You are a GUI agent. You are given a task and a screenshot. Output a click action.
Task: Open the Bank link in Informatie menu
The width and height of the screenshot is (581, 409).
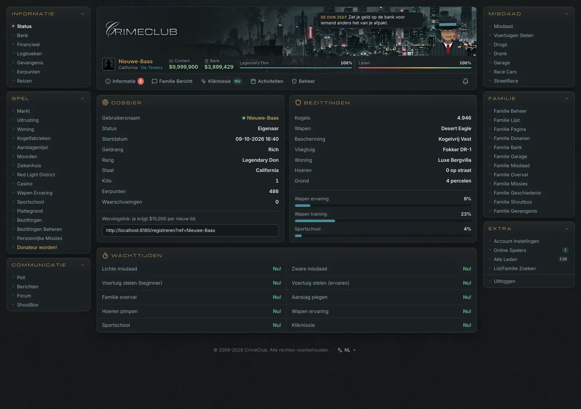tap(23, 36)
